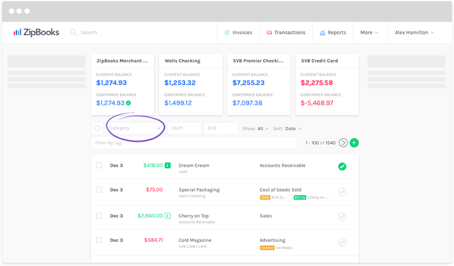
Task: Open the Category dropdown filter
Action: click(135, 128)
